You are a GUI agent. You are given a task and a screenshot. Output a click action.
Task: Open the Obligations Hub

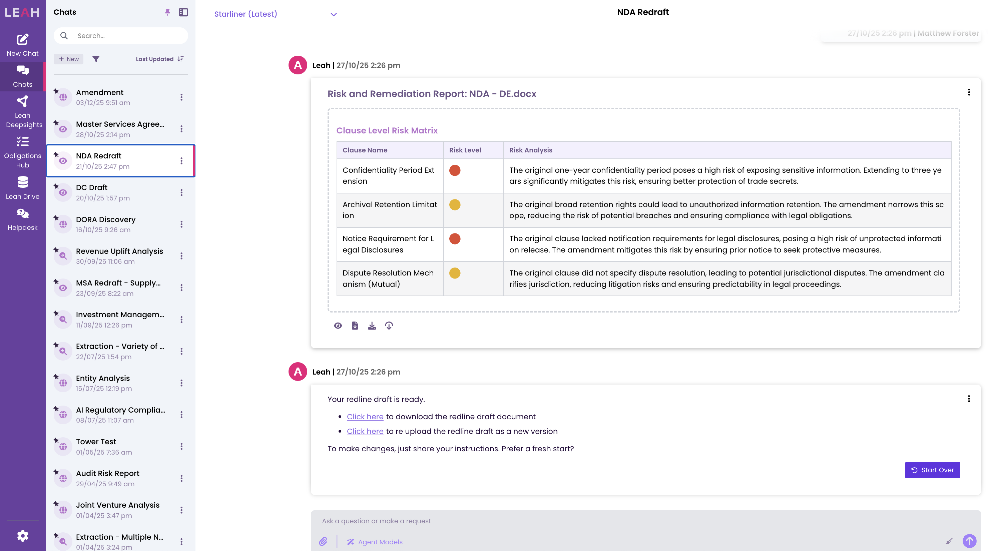(22, 152)
